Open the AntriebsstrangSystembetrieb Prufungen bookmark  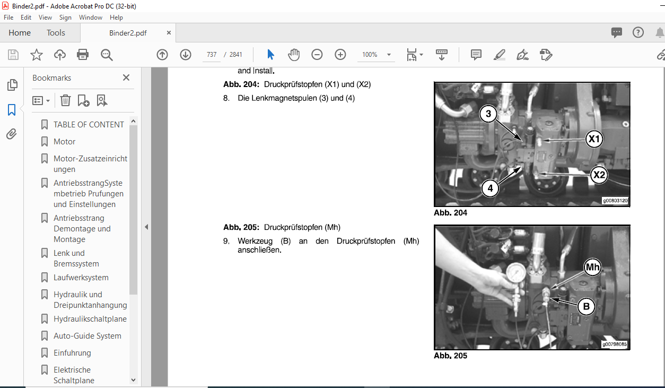pyautogui.click(x=89, y=194)
